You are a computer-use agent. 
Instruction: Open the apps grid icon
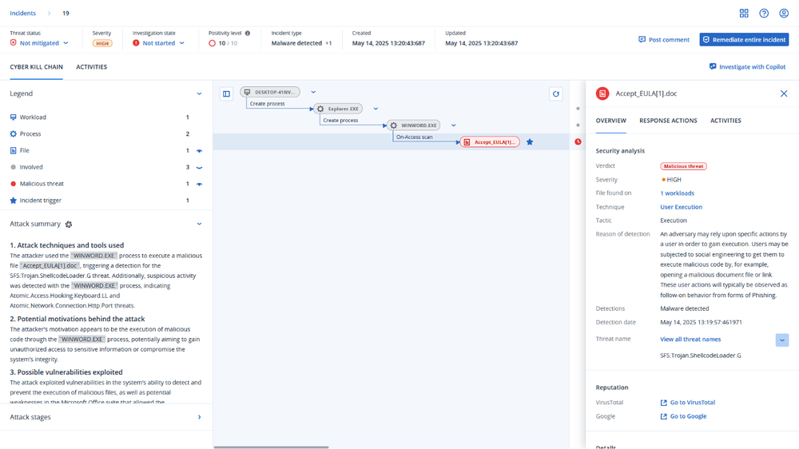point(744,14)
